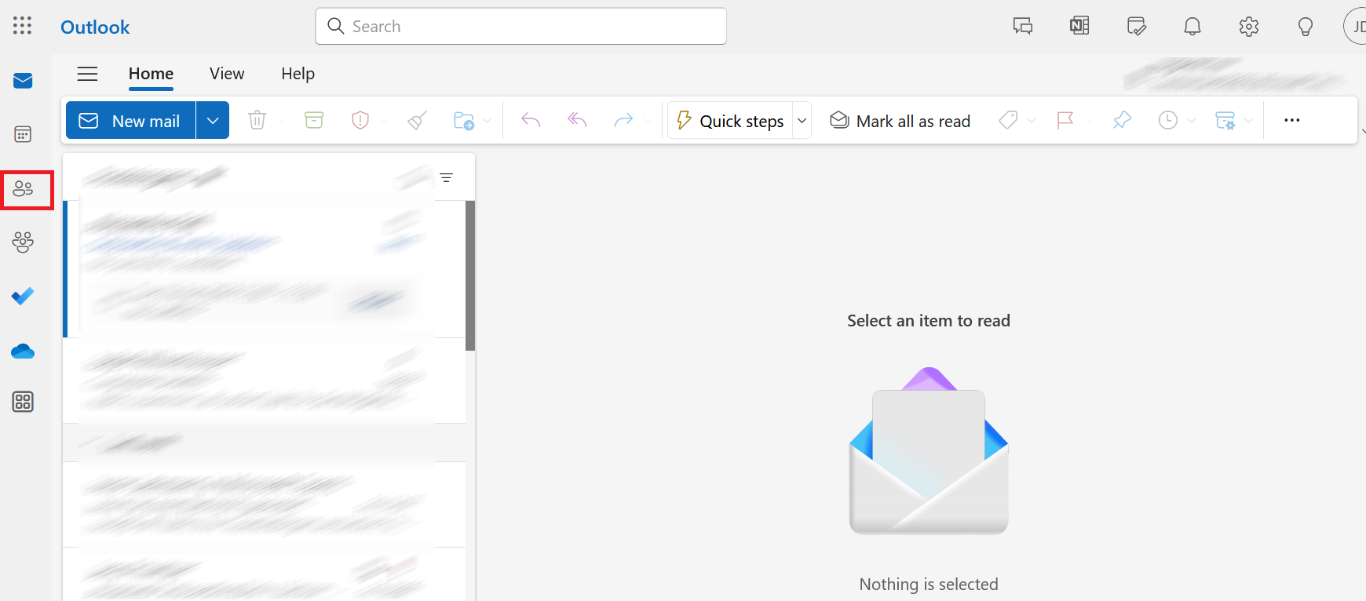Open OneDrive cloud icon in sidebar
The image size is (1366, 601).
coord(23,351)
